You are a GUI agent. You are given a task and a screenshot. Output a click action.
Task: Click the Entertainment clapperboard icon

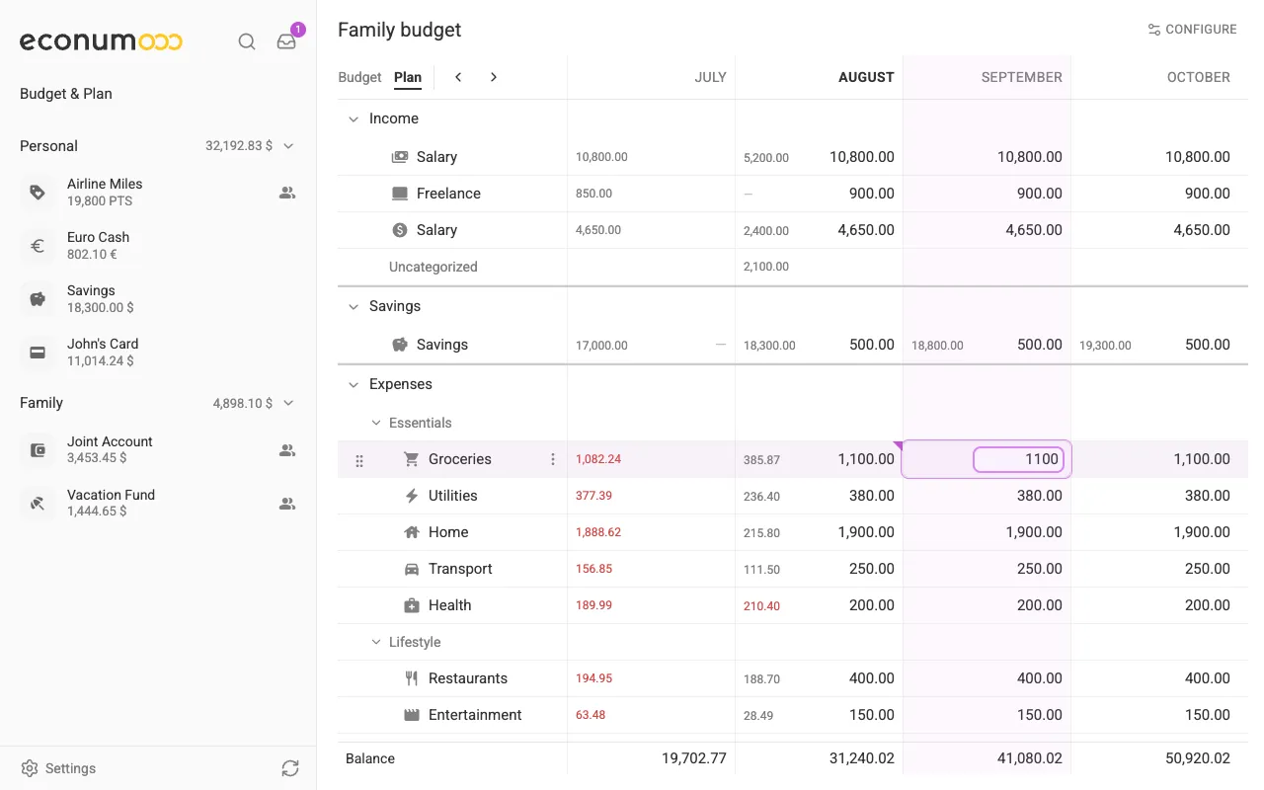[412, 715]
